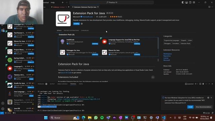Click Install in the WSL notification
The height and width of the screenshot is (121, 215).
(190, 107)
